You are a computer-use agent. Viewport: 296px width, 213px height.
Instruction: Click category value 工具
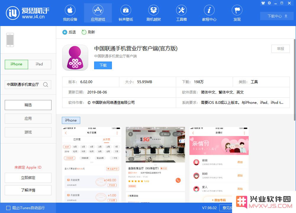pos(254,82)
